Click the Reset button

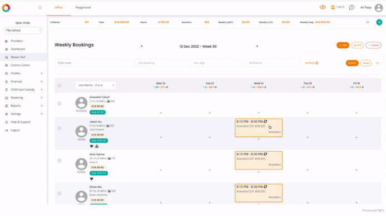click(x=366, y=63)
